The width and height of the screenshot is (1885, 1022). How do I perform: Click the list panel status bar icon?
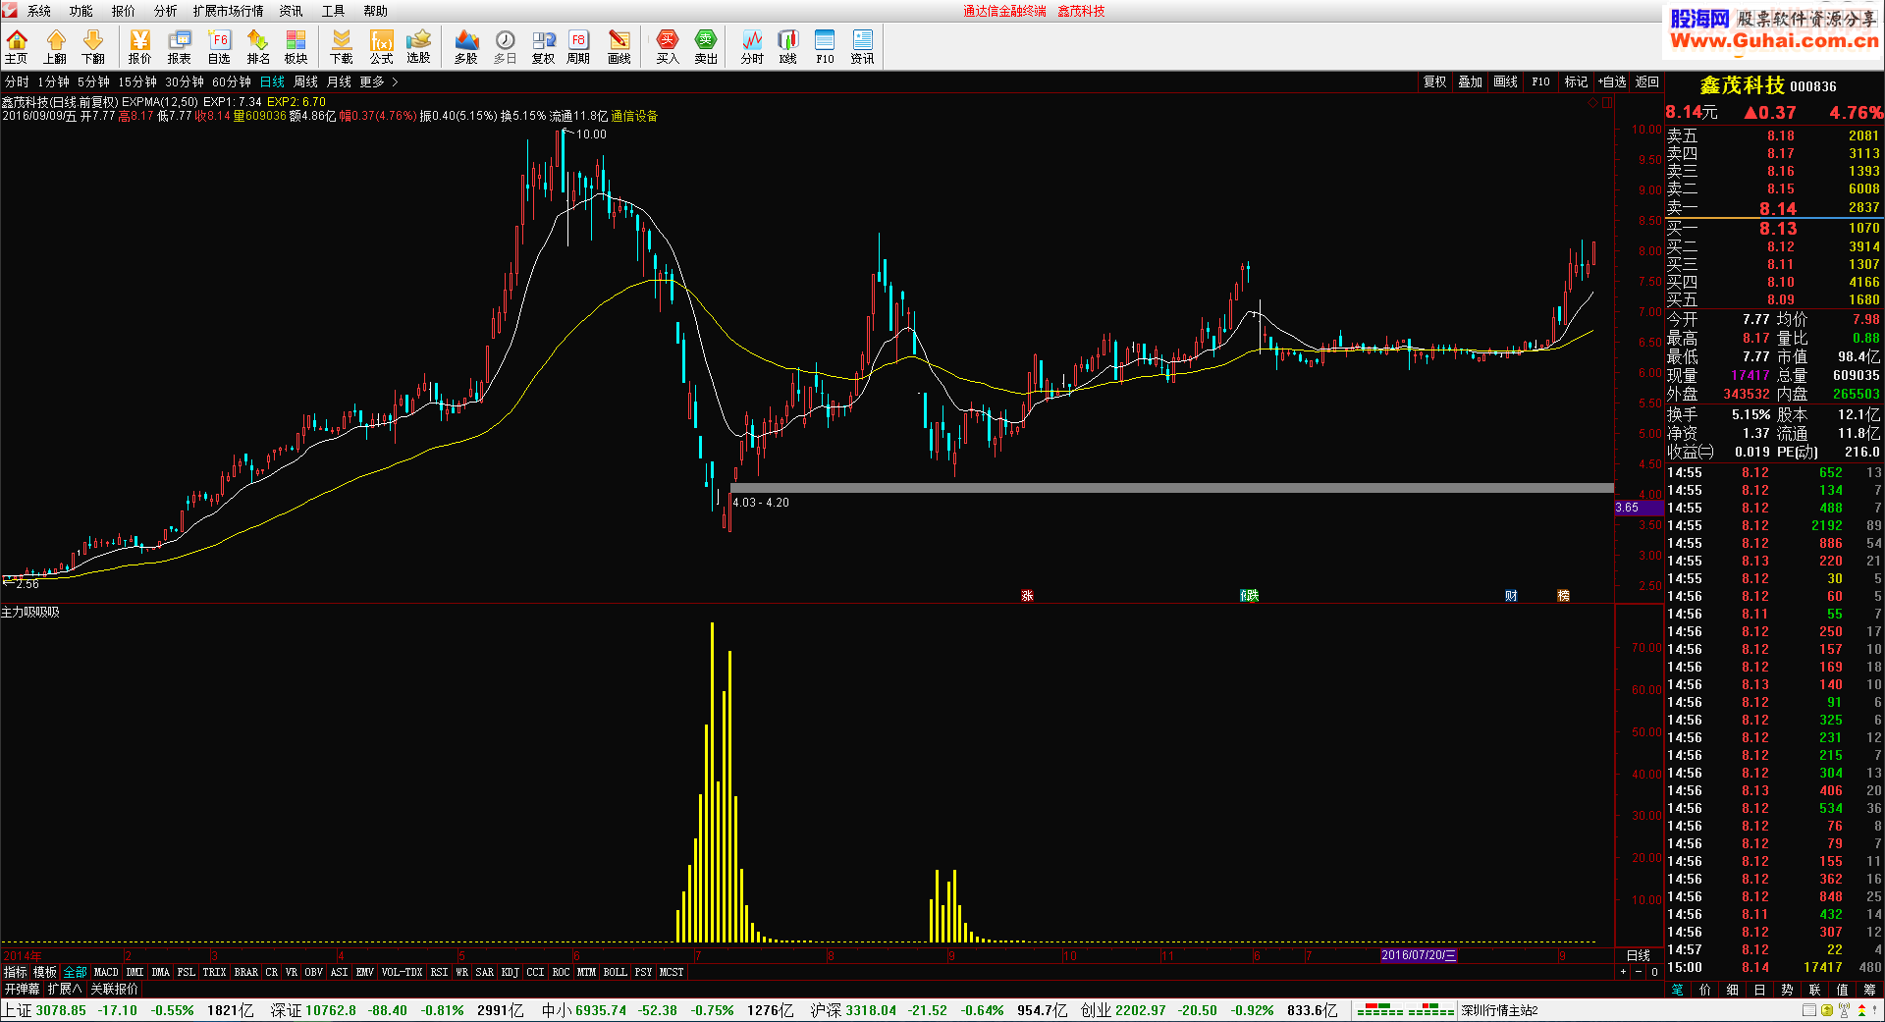tap(1809, 1010)
